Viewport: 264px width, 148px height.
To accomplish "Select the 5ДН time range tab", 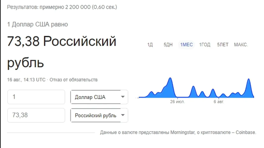I will click(168, 45).
